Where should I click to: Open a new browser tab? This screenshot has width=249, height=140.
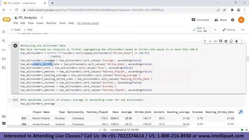[52, 3]
